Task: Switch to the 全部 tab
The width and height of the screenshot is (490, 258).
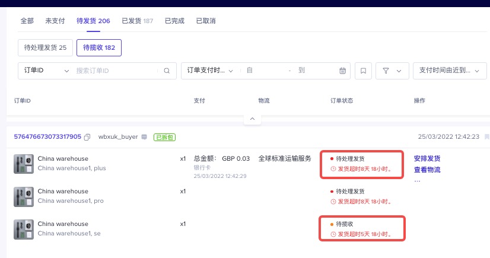Action: point(27,21)
